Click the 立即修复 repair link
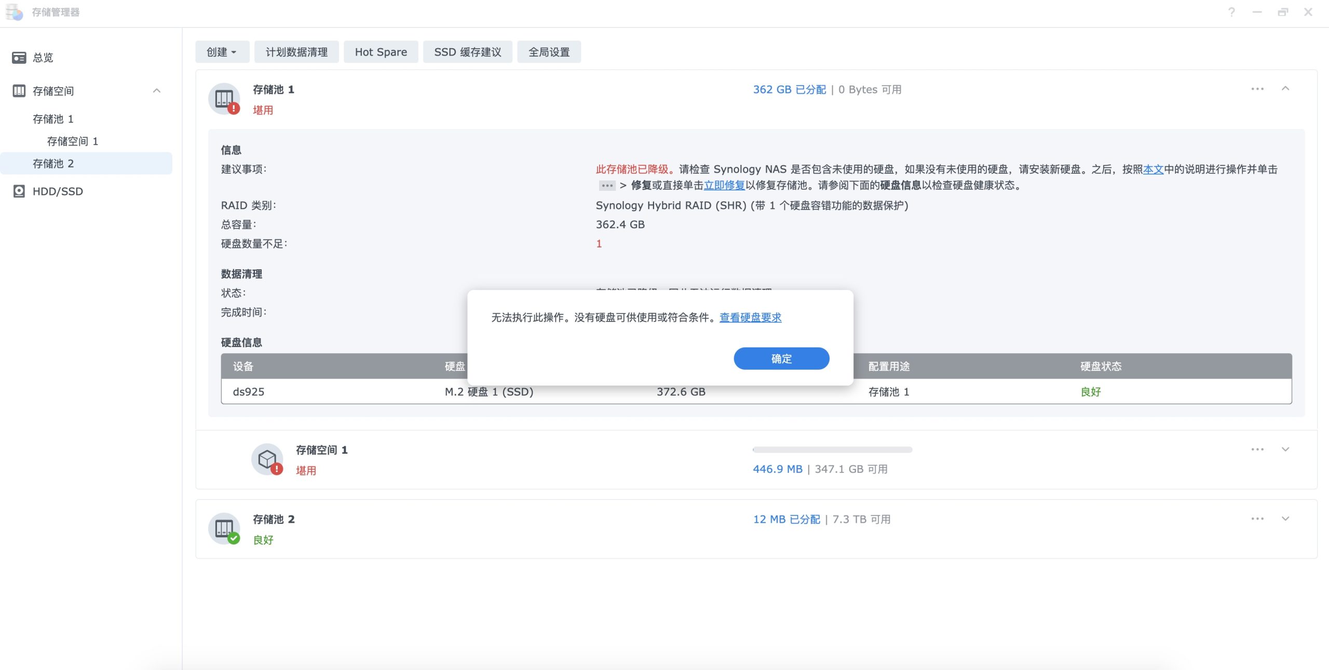This screenshot has width=1329, height=670. pos(724,185)
